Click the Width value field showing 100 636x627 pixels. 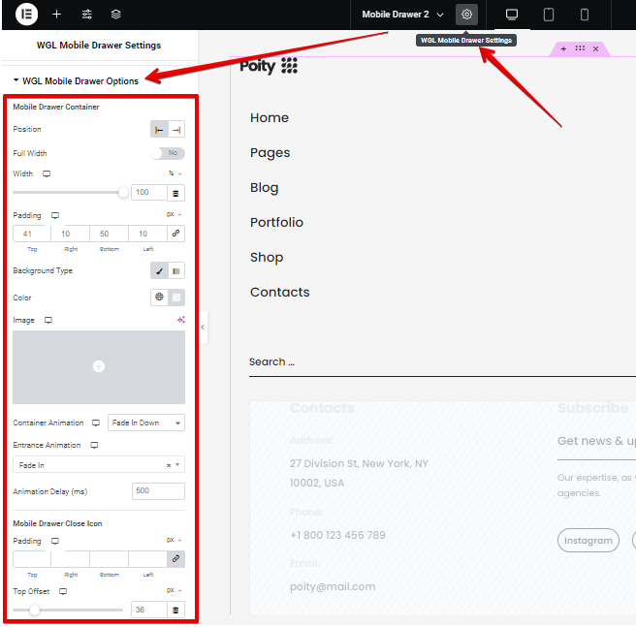point(149,192)
